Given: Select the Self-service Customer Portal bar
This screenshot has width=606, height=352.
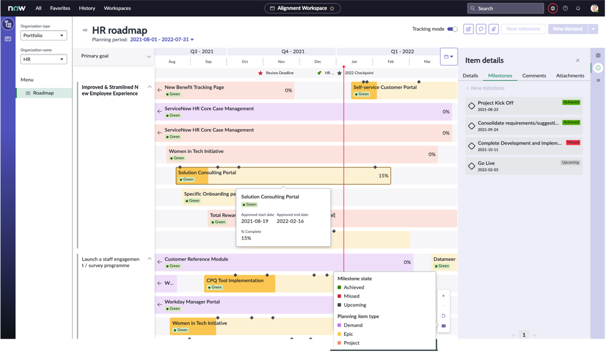Looking at the screenshot, I should coord(404,90).
